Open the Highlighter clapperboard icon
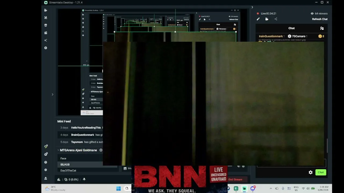 coord(45,33)
